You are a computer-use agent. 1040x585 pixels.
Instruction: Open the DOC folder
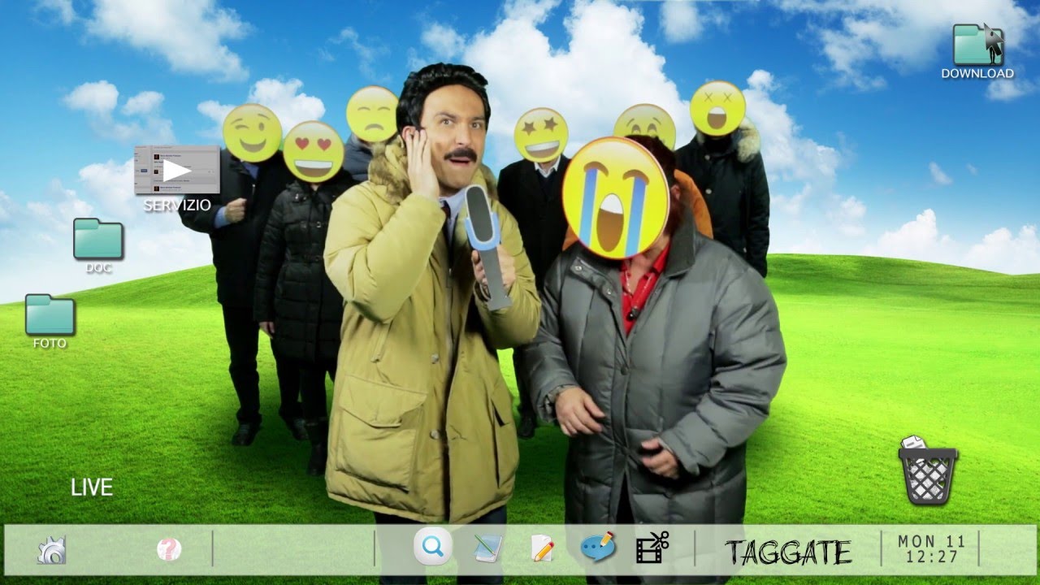click(x=98, y=239)
